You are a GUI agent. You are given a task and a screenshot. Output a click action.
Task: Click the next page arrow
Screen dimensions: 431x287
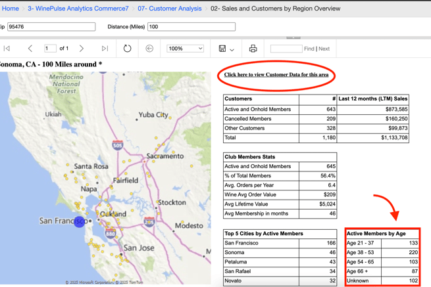point(82,49)
